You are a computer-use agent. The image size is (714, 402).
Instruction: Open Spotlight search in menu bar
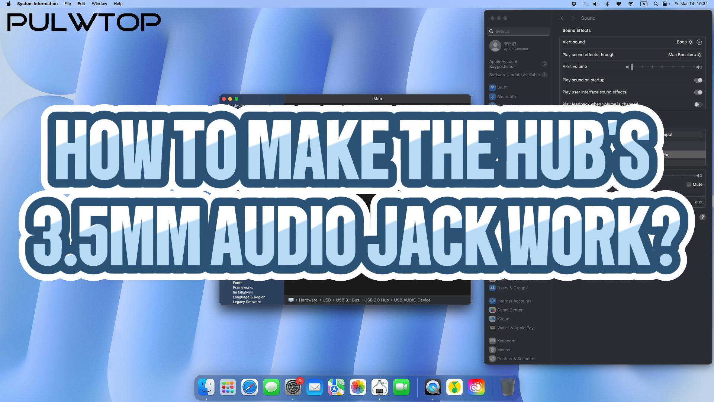[656, 4]
